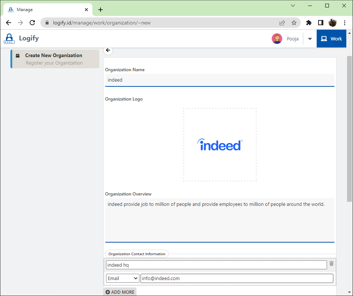Image resolution: width=353 pixels, height=296 pixels.
Task: Bookmark this page with the star icon
Action: pyautogui.click(x=294, y=23)
